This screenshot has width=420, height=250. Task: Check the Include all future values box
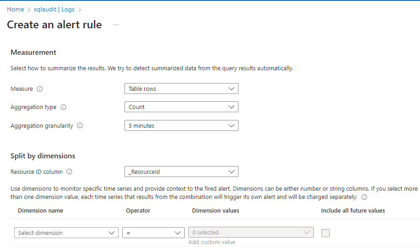(x=326, y=233)
